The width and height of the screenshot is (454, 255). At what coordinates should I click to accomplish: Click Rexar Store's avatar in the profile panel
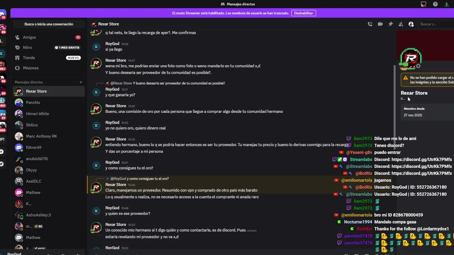[411, 58]
